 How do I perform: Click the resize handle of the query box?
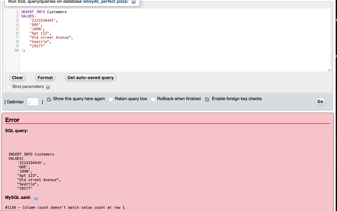tap(329, 69)
